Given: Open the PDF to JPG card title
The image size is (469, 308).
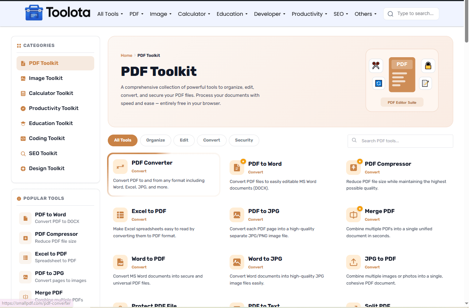Looking at the screenshot, I should [264, 211].
